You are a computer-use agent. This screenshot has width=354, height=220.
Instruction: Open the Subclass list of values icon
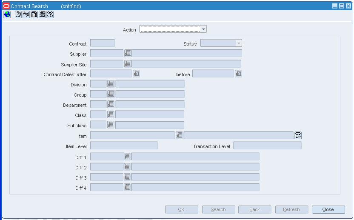pos(111,124)
